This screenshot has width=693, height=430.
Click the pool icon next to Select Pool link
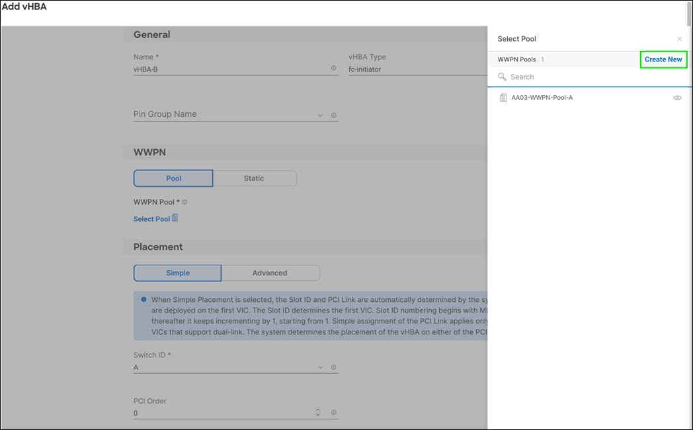click(174, 217)
